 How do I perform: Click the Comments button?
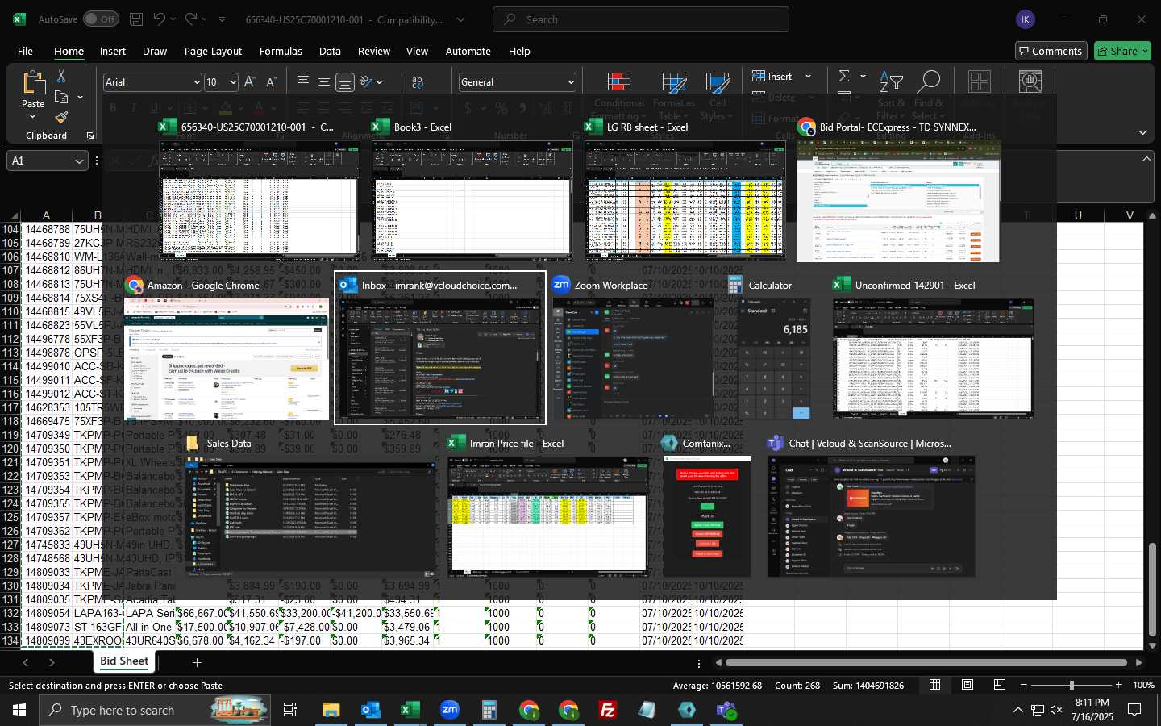pos(1051,51)
